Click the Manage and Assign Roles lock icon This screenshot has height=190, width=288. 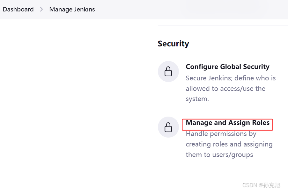point(168,127)
